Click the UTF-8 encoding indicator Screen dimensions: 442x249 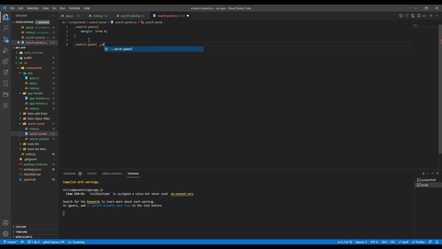[374, 242]
